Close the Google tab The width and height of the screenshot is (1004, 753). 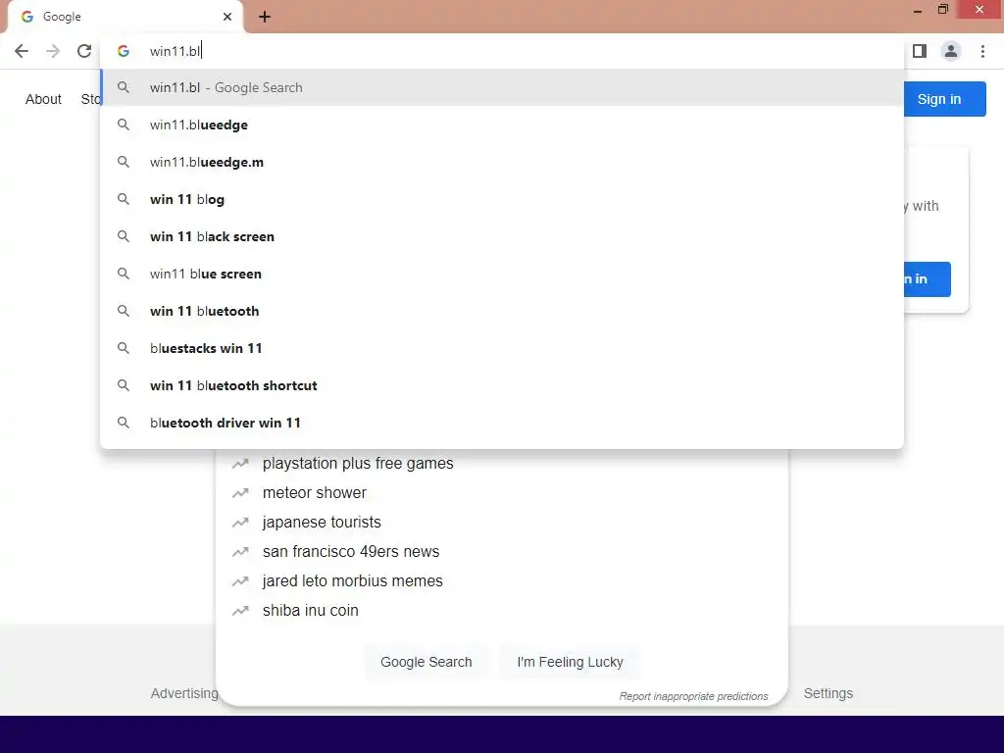227,17
